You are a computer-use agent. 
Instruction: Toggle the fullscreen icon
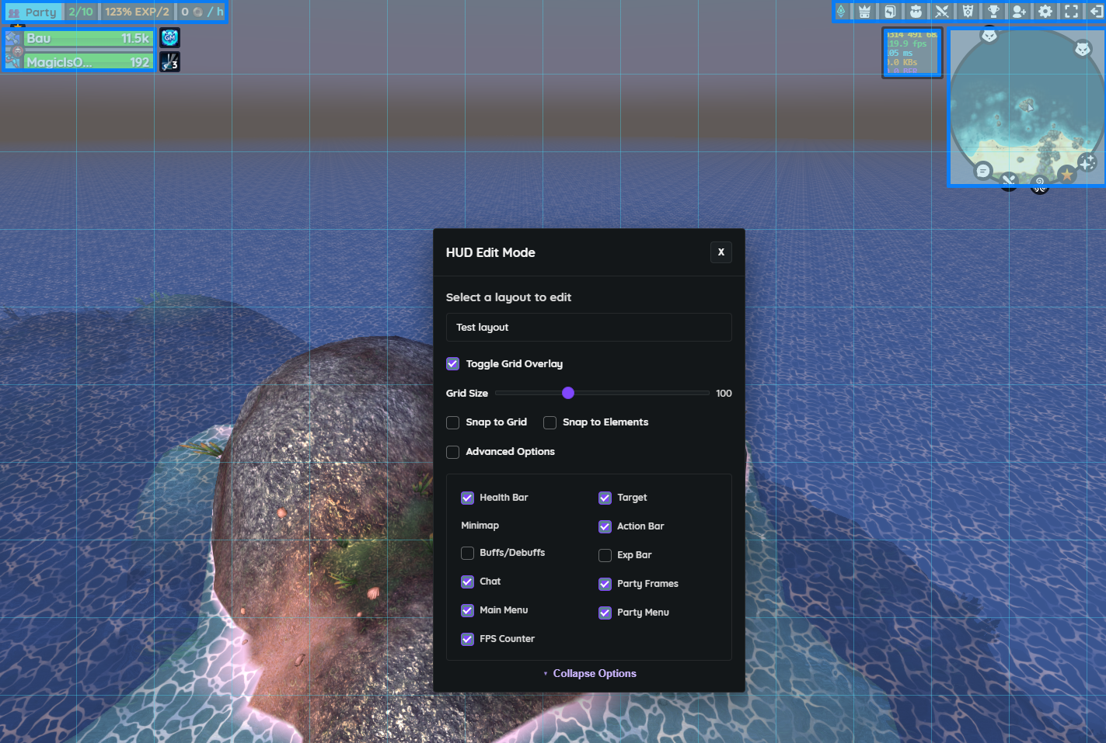coord(1071,12)
